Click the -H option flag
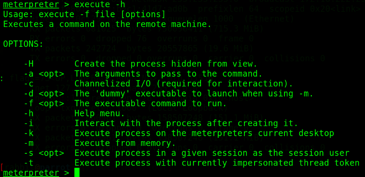Image resolution: width=365 pixels, height=177 pixels. (x=28, y=64)
